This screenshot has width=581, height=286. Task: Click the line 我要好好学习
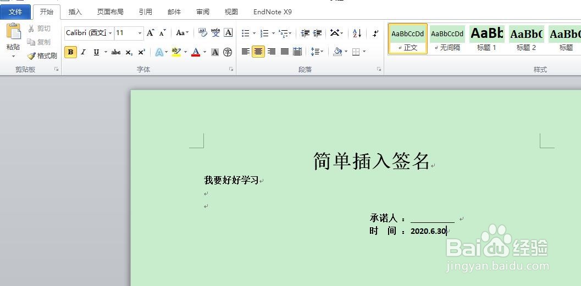[231, 180]
